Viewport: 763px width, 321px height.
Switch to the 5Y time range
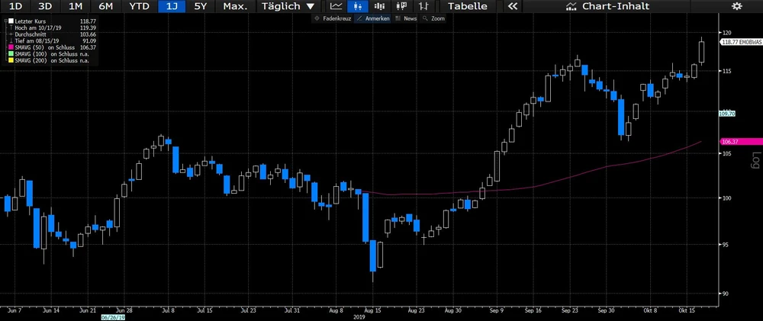200,6
